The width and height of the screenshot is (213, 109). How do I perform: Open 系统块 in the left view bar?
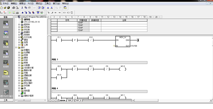[6, 64]
